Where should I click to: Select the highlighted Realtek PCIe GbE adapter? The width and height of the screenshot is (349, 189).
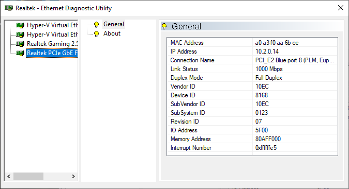(x=52, y=53)
